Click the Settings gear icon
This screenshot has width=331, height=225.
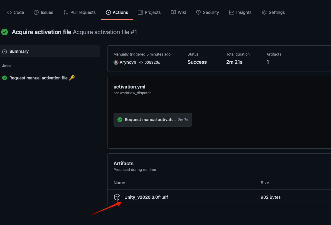pyautogui.click(x=264, y=12)
